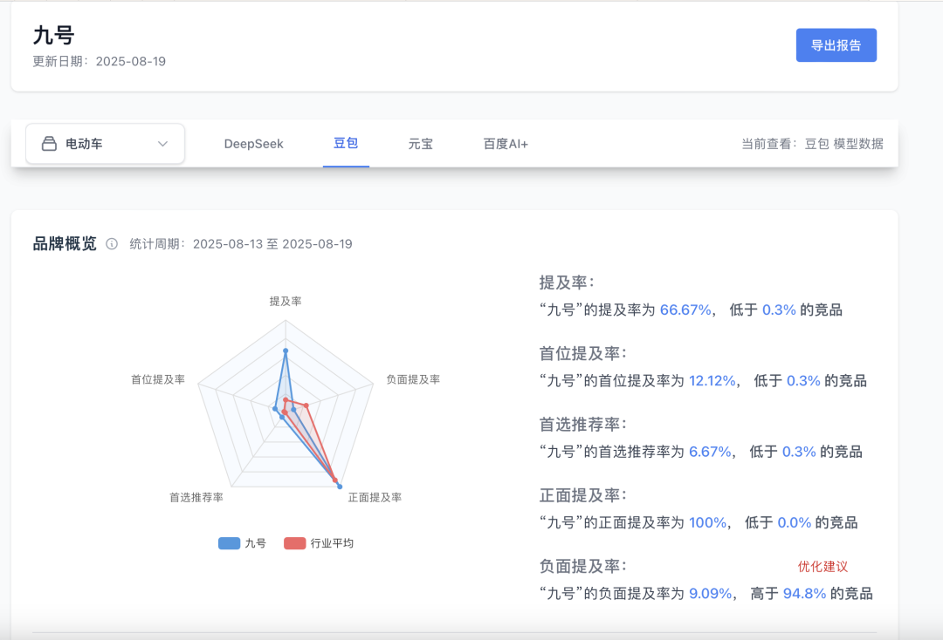943x640 pixels.
Task: Open the 电动车 category dropdown
Action: tap(106, 144)
